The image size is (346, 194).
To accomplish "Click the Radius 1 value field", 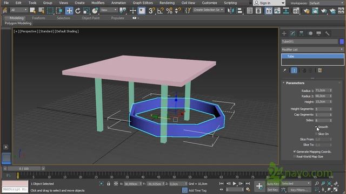I will click(322, 91).
